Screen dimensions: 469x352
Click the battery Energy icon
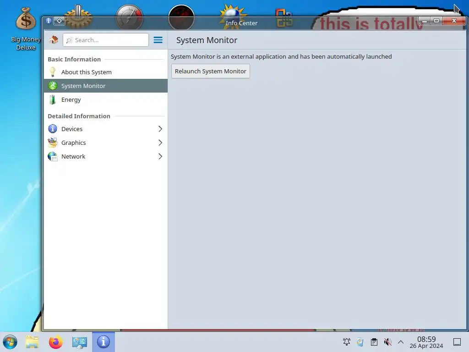click(53, 99)
